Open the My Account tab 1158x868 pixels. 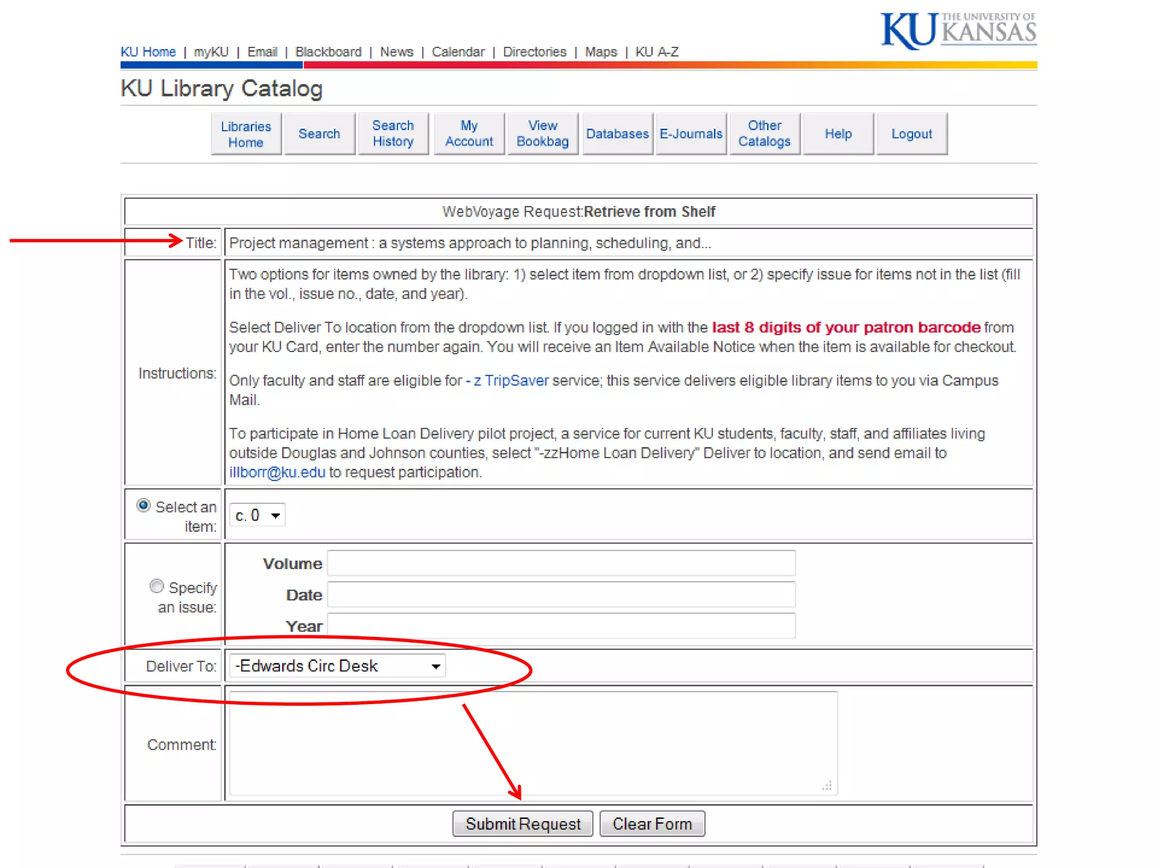pyautogui.click(x=469, y=134)
